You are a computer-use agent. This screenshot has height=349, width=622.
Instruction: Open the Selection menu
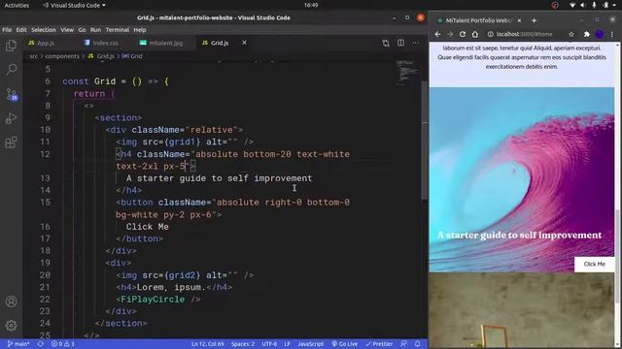tap(44, 30)
